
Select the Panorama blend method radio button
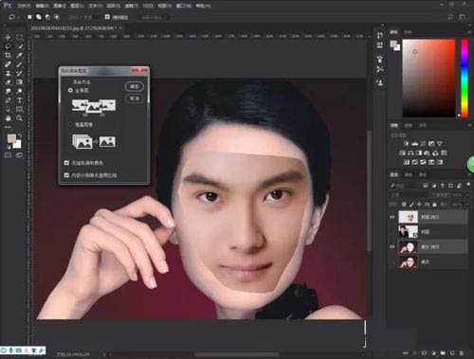coord(70,91)
